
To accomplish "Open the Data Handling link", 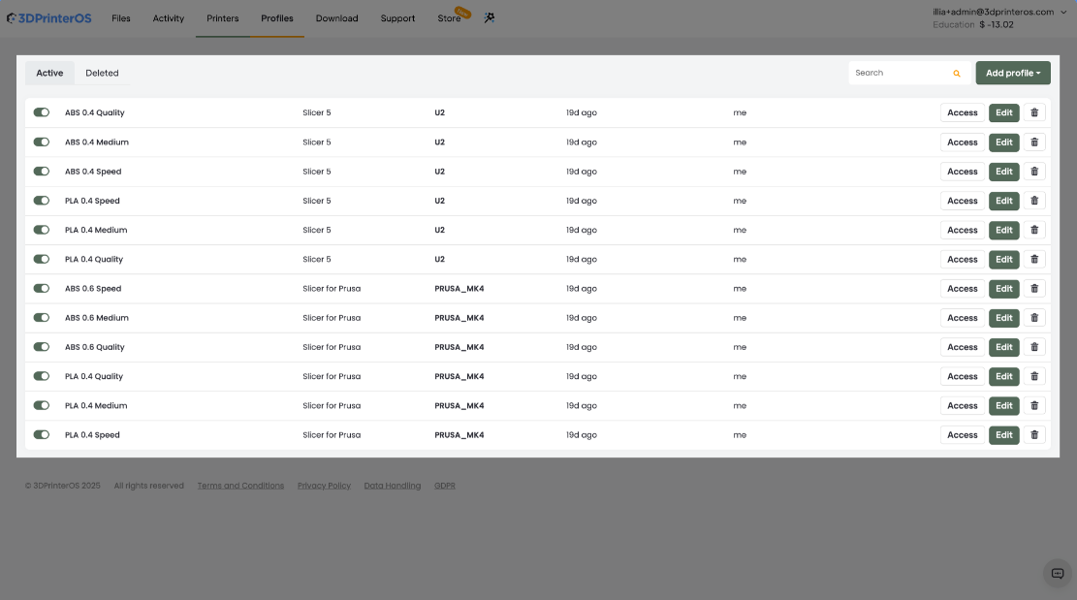I will [393, 486].
